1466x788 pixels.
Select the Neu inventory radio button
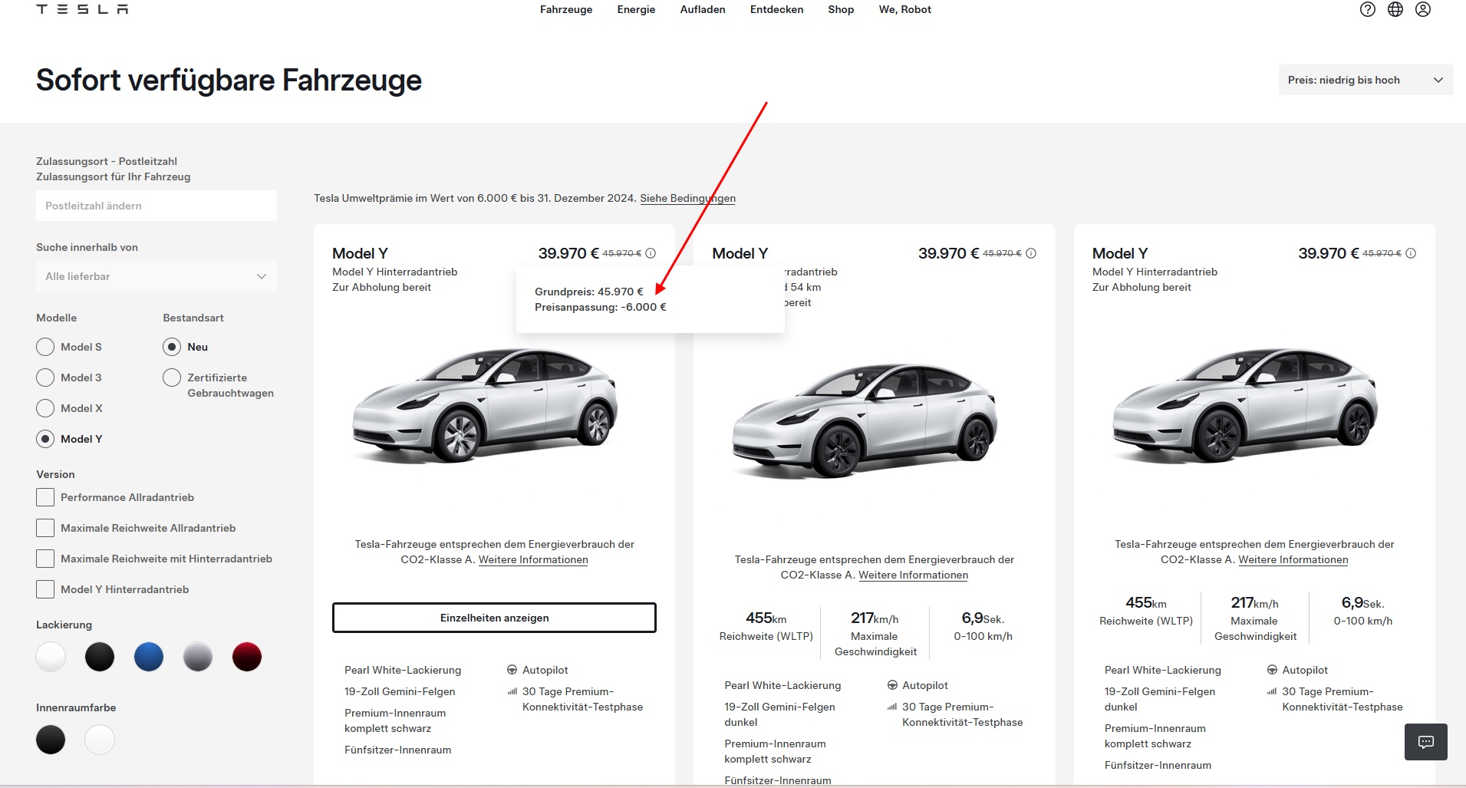click(x=172, y=347)
